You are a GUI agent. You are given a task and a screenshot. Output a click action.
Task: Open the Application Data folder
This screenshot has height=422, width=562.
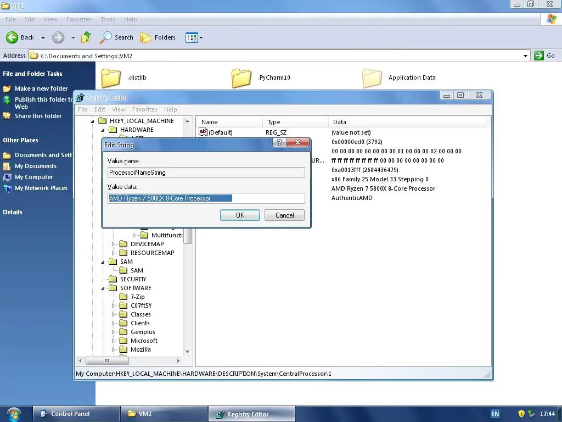(399, 77)
